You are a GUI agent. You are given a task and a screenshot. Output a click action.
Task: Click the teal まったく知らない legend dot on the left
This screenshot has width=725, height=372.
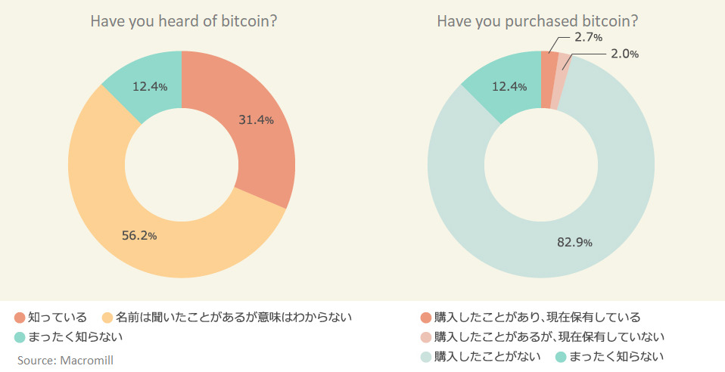pyautogui.click(x=20, y=336)
